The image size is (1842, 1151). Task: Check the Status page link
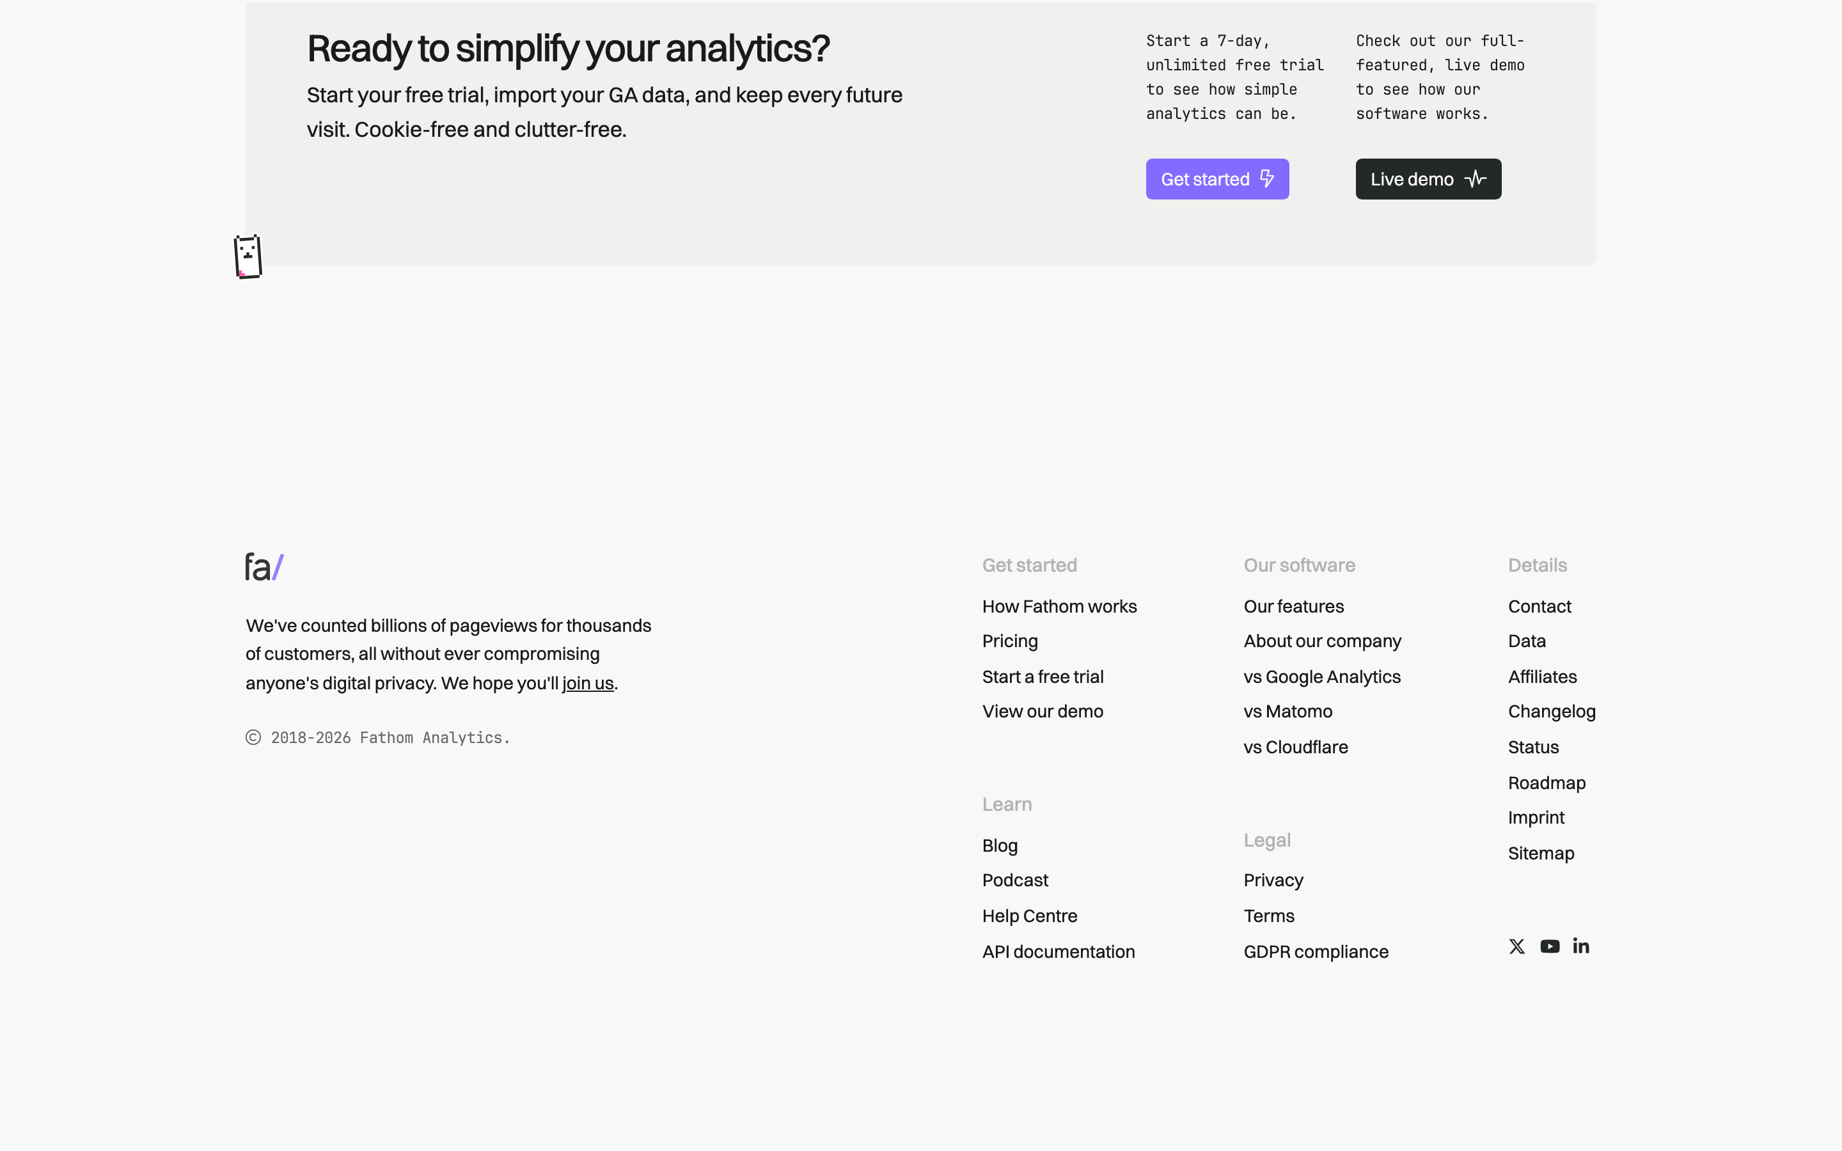(1533, 747)
